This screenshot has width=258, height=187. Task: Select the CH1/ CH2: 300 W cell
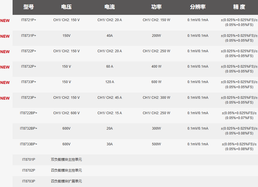click(156, 98)
